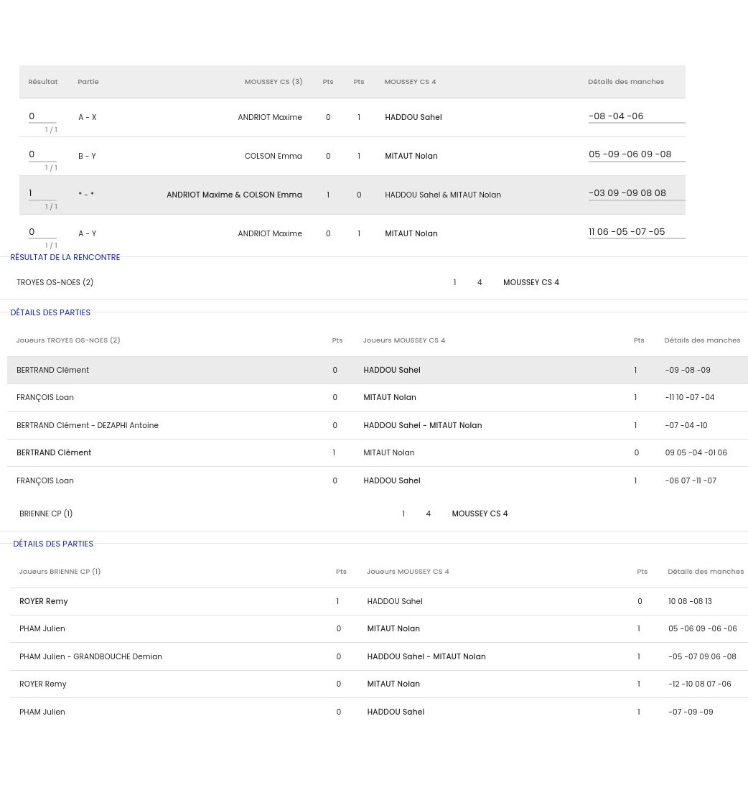Open the BRIENNE CP (1) team result
This screenshot has height=790, width=748.
point(46,514)
